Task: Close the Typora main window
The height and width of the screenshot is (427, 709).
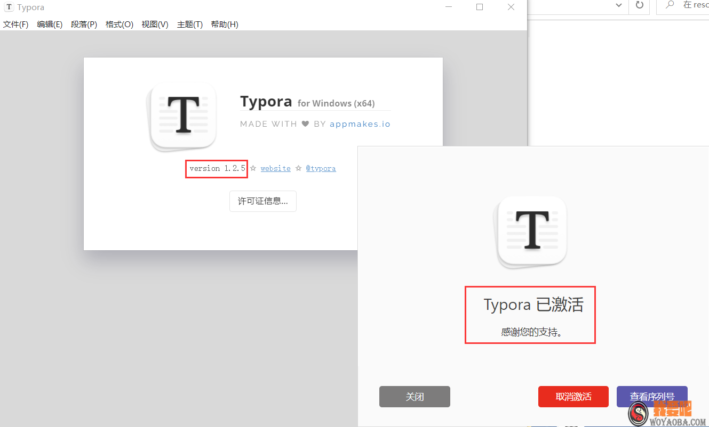Action: (x=511, y=7)
